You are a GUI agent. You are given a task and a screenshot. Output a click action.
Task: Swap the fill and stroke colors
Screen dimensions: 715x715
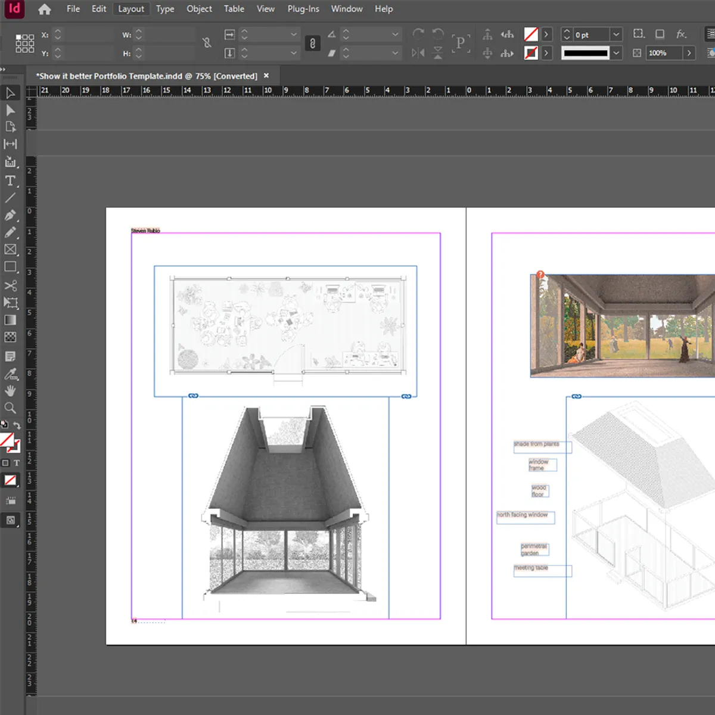click(17, 424)
